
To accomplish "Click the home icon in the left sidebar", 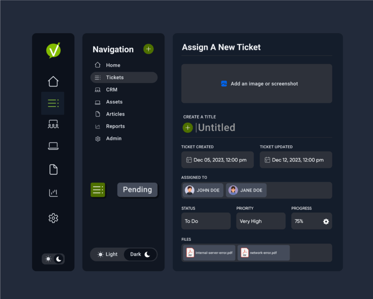I will coord(53,81).
